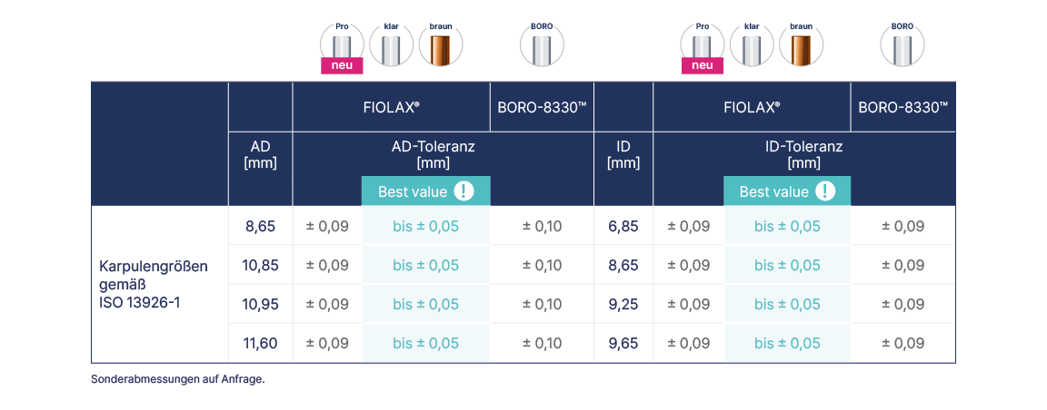This screenshot has width=1047, height=410.
Task: Click the ID-Toleranz Best value info icon
Action: (825, 191)
